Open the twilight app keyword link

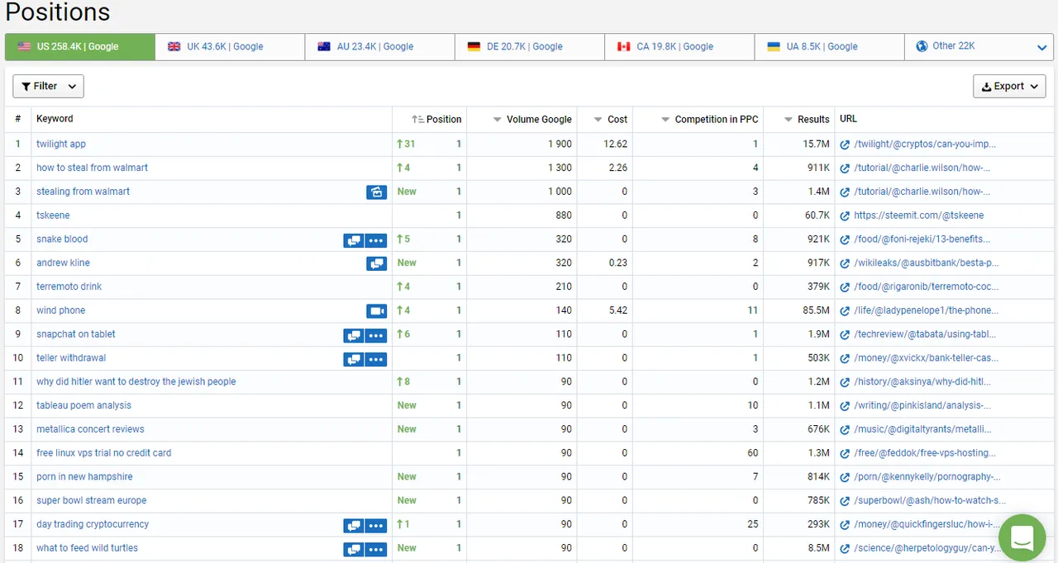pyautogui.click(x=61, y=144)
